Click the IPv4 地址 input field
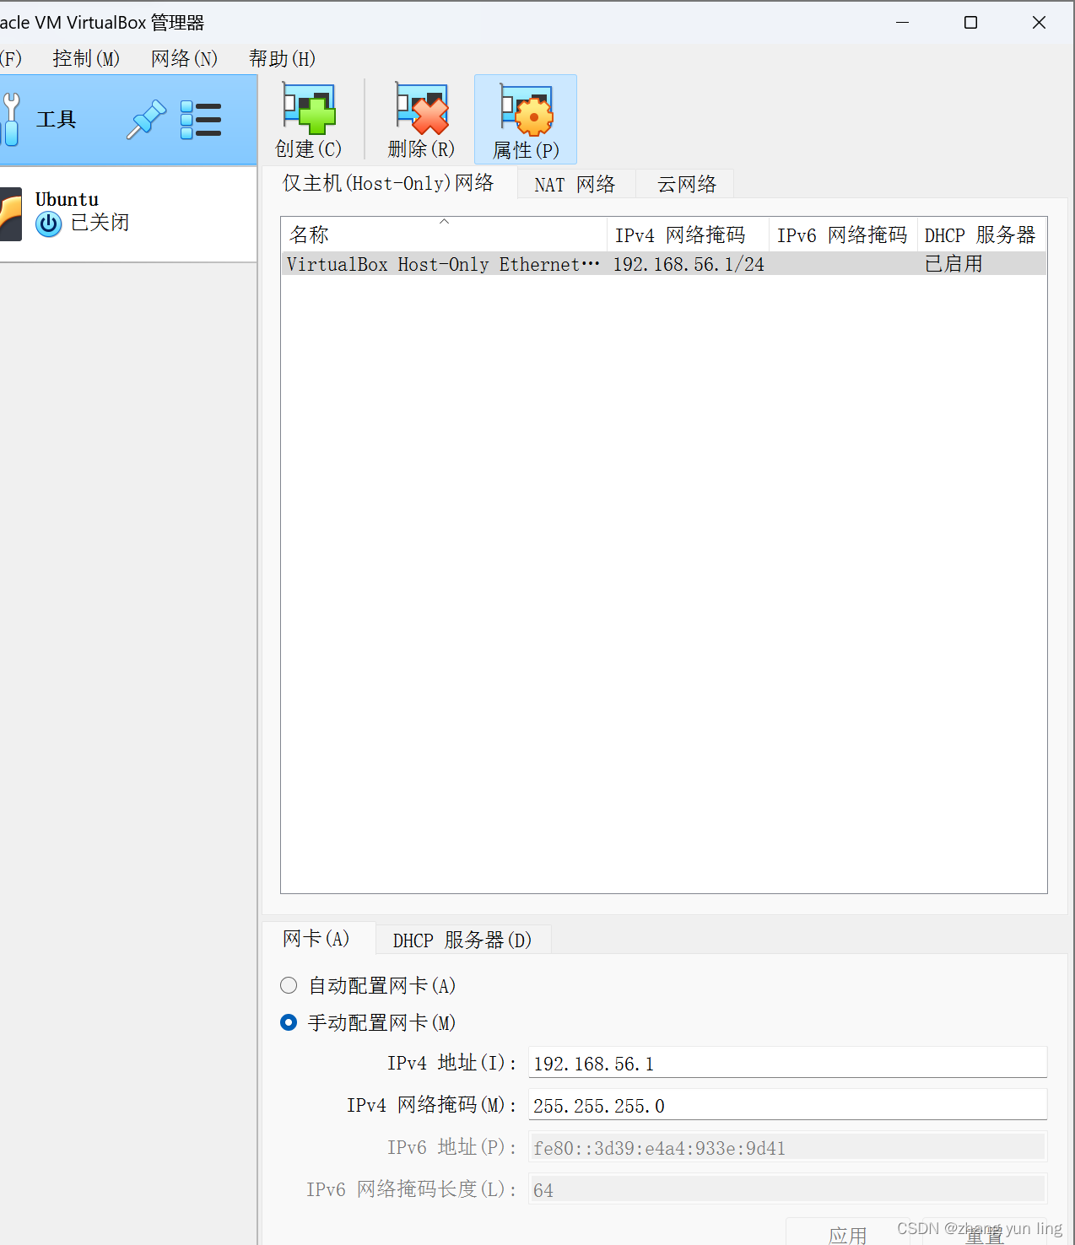This screenshot has width=1075, height=1245. pos(786,1063)
